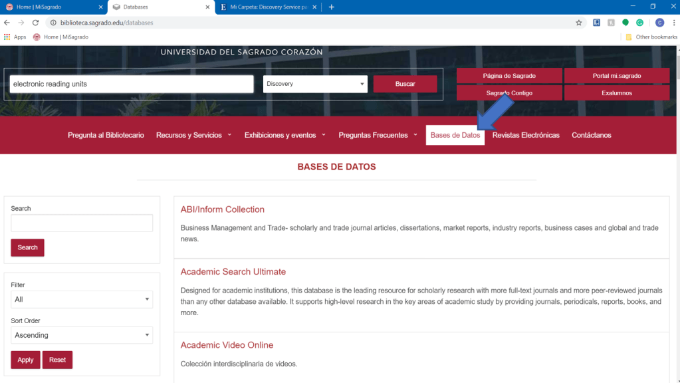Click the sidebar Search input field

pos(82,223)
